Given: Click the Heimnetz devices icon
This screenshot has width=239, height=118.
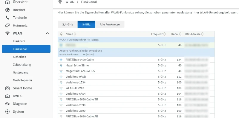Looking at the screenshot, I should tap(7, 25).
